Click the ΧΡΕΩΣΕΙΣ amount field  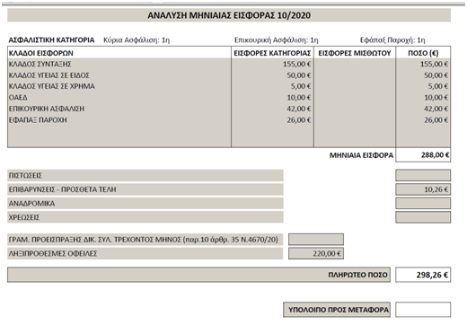423,217
